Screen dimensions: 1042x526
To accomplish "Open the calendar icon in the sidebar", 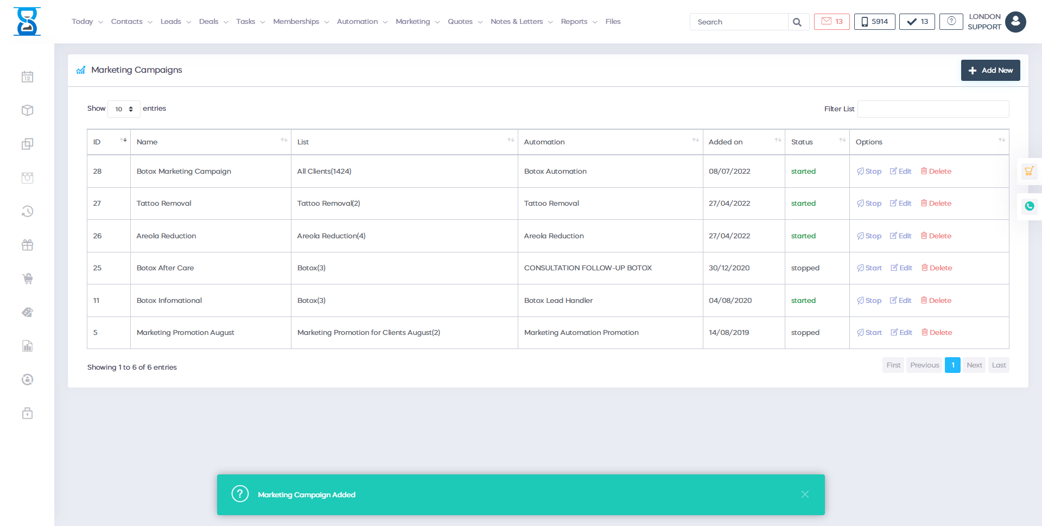I will pyautogui.click(x=28, y=77).
